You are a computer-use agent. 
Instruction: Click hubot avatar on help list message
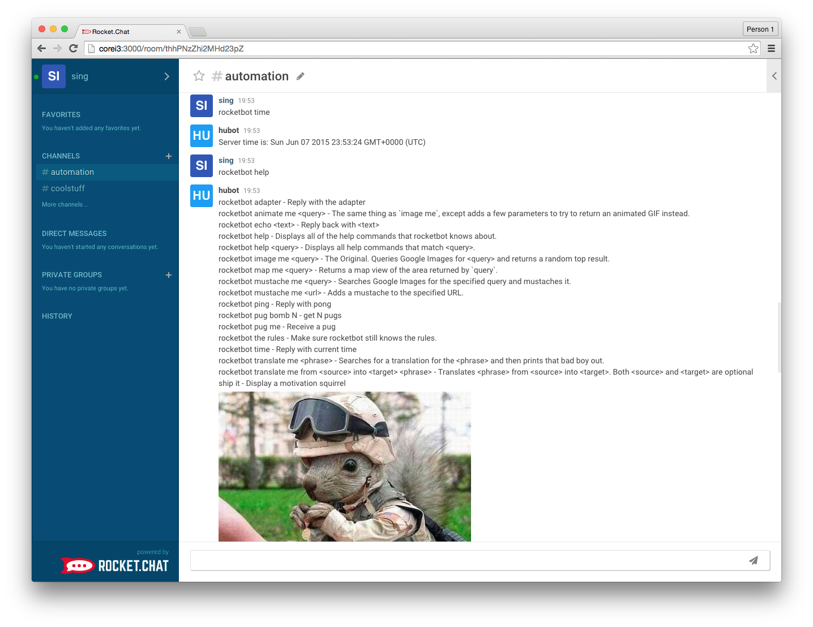click(x=202, y=196)
